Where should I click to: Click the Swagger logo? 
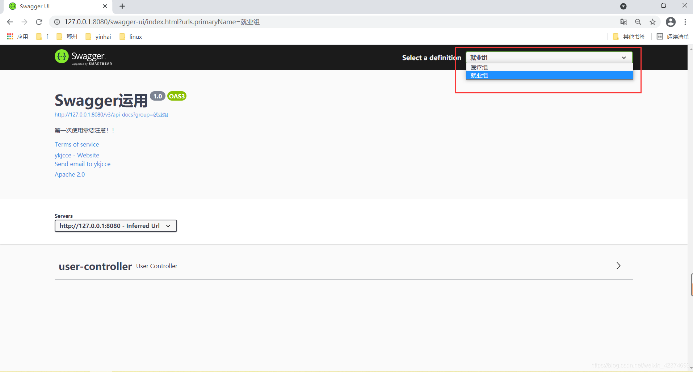(83, 57)
